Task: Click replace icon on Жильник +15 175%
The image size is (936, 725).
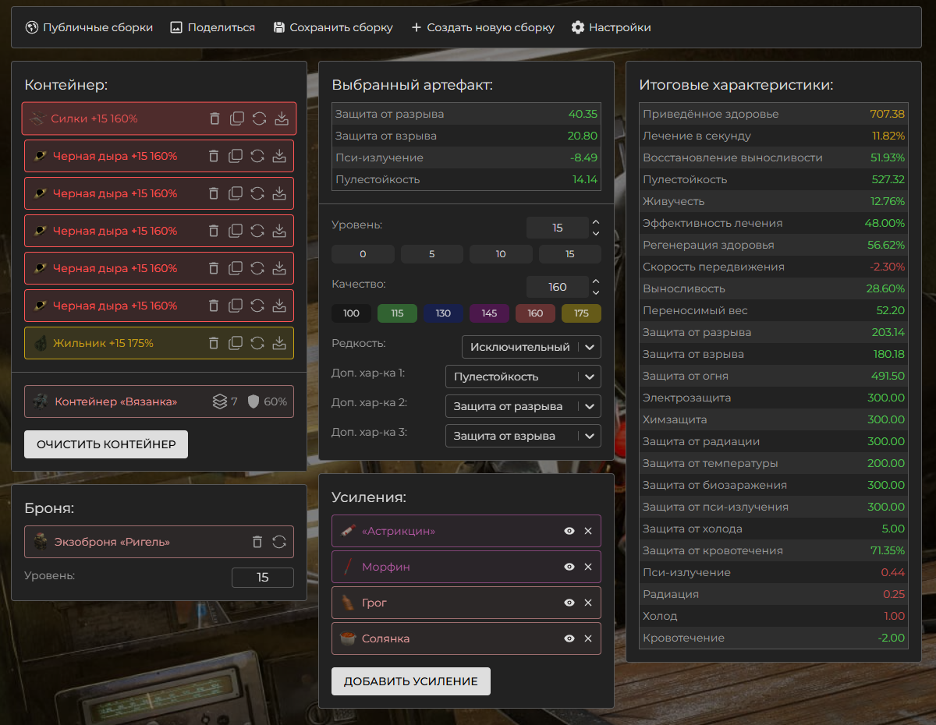Action: point(257,343)
